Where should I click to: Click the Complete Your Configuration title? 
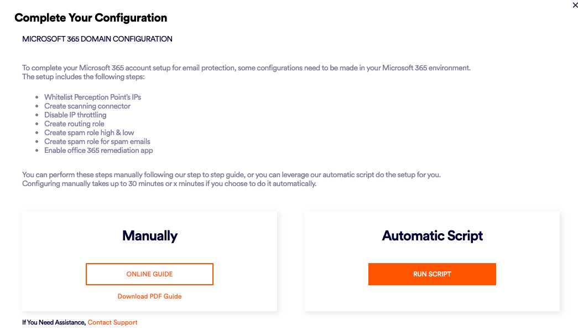point(91,18)
